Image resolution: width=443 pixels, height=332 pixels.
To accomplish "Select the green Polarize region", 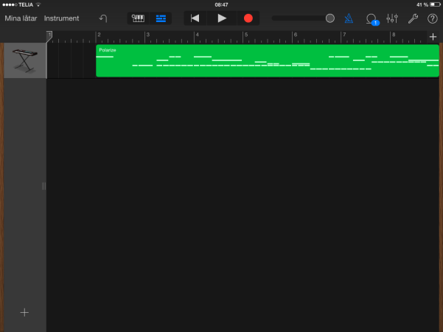I will [x=268, y=60].
